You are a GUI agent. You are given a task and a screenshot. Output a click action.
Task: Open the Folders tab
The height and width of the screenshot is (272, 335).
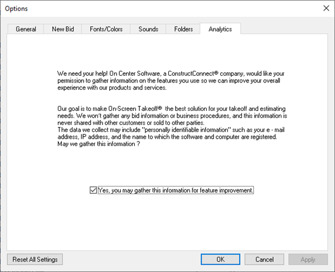(183, 29)
